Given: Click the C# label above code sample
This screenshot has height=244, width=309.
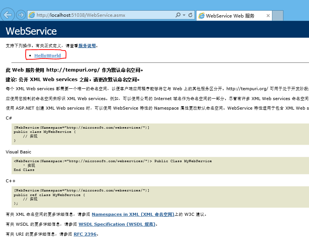Looking at the screenshot, I should coord(9,118).
